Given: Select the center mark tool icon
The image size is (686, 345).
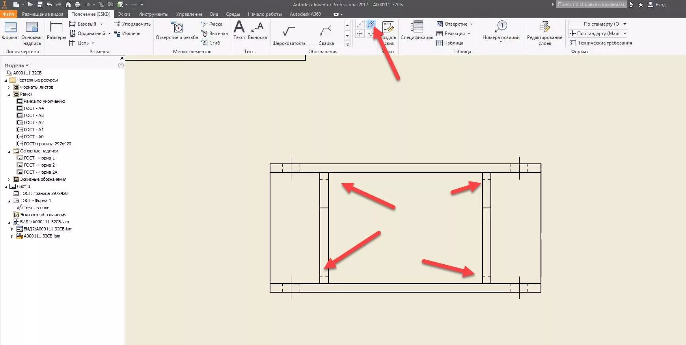Looking at the screenshot, I should click(x=360, y=34).
